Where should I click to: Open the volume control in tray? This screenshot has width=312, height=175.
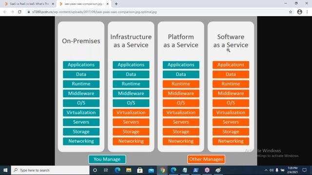click(272, 170)
